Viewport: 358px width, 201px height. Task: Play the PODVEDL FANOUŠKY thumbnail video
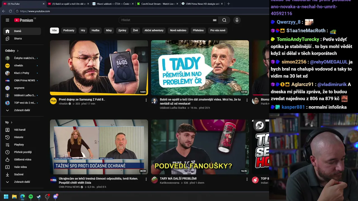[x=200, y=147]
